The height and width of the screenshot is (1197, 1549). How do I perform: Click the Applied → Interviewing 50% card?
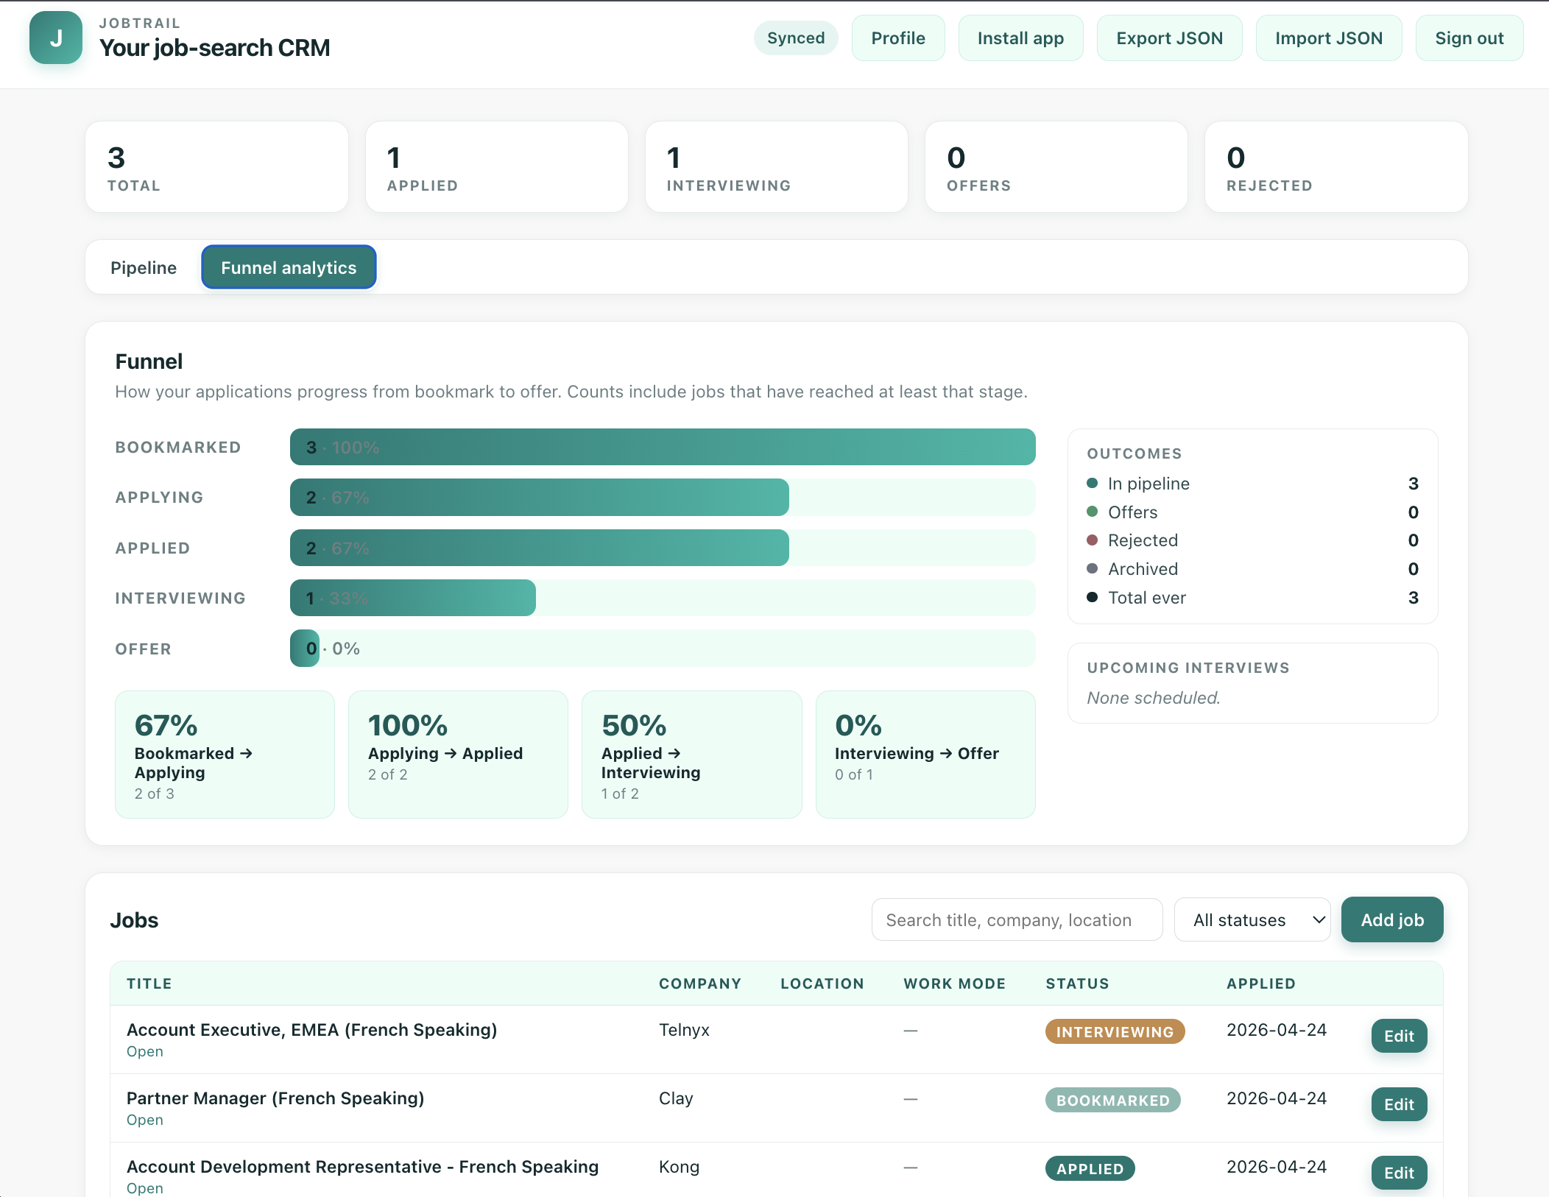692,755
